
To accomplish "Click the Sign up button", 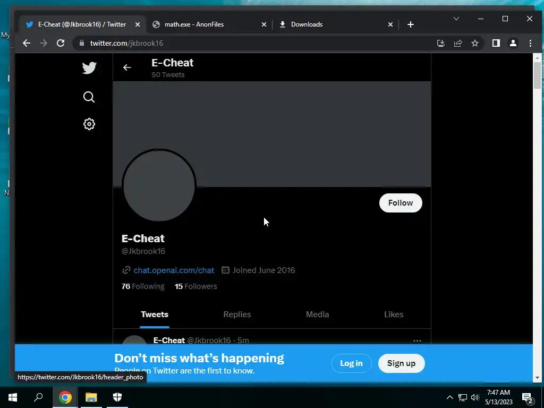I will point(402,363).
